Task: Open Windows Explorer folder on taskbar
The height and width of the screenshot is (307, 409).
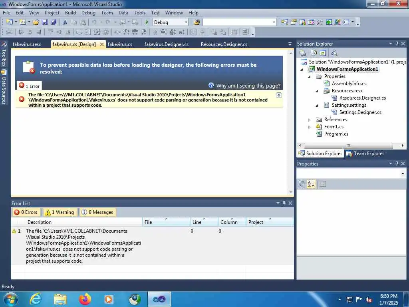Action: tap(60, 299)
